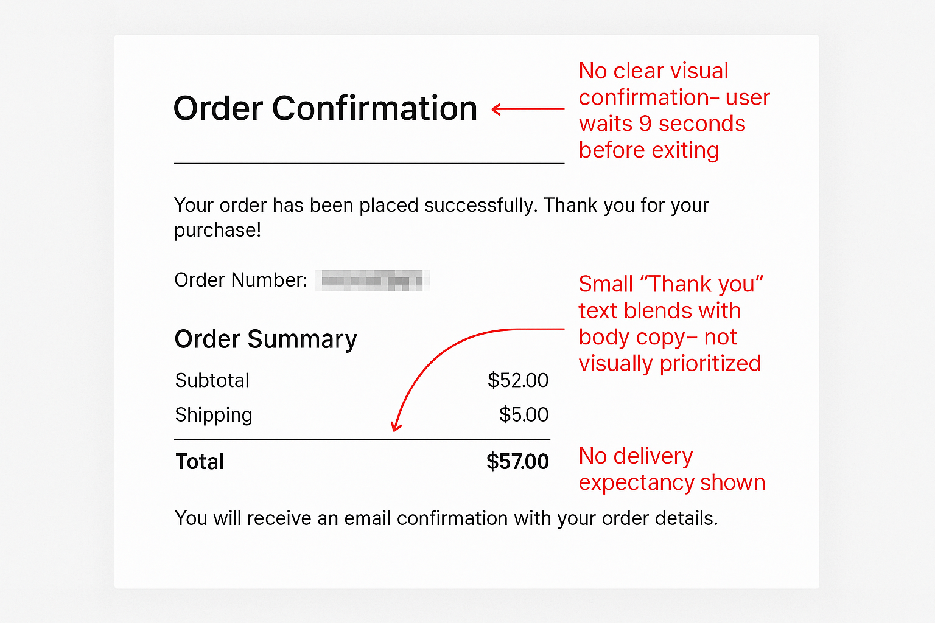
Task: Select the Subtotal label
Action: (212, 380)
